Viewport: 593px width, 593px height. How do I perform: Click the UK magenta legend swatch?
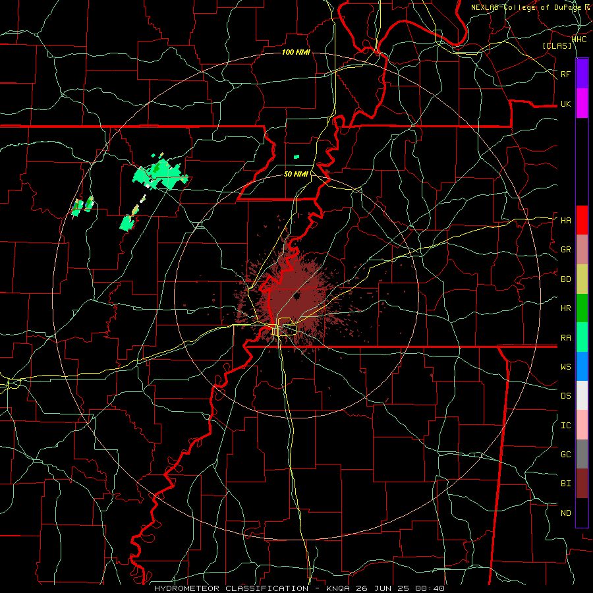582,103
